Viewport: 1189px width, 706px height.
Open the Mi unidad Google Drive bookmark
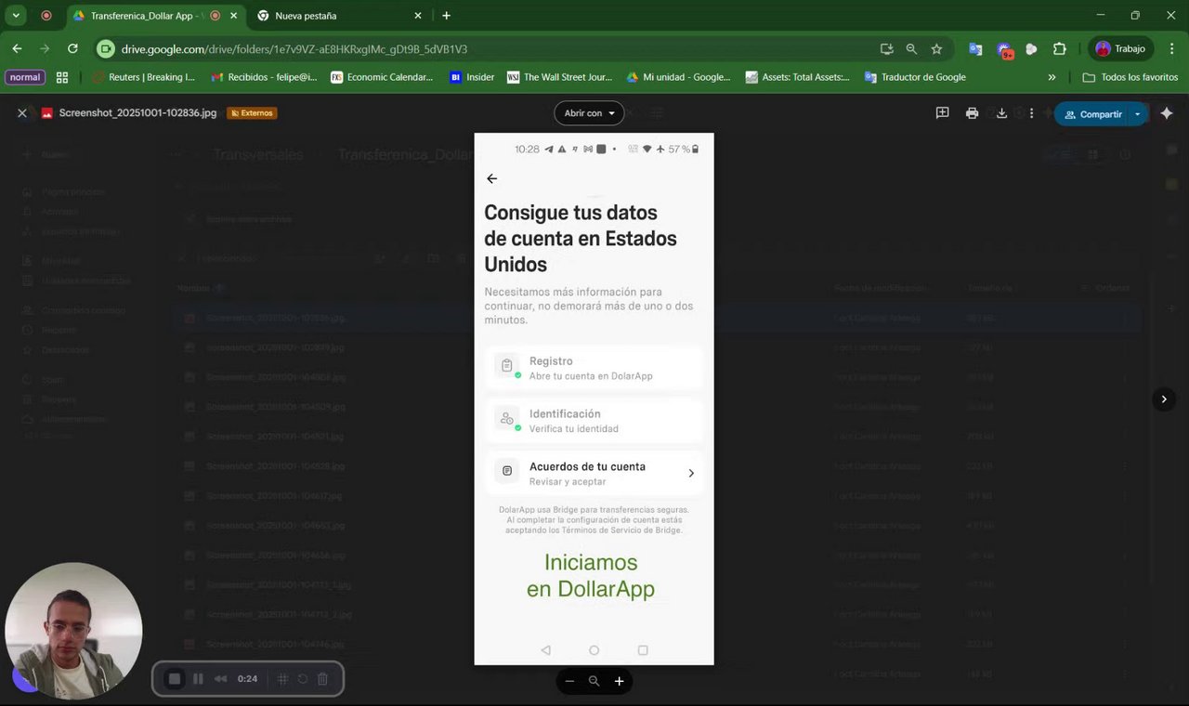tap(679, 77)
